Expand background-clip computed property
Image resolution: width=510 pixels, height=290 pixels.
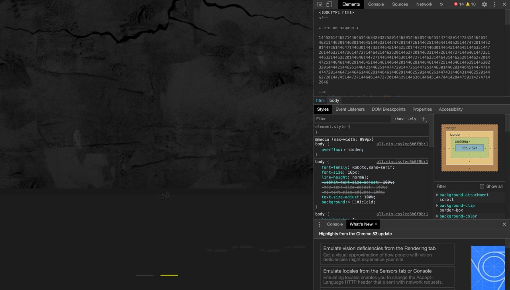[437, 206]
